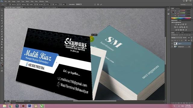Screen dimensions: 193x108
Task: Open the Filter menu
Action: point(32,1)
